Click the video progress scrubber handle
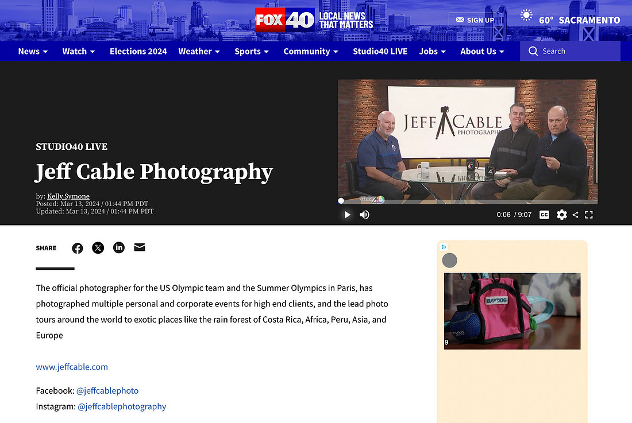The image size is (632, 423). [x=341, y=200]
